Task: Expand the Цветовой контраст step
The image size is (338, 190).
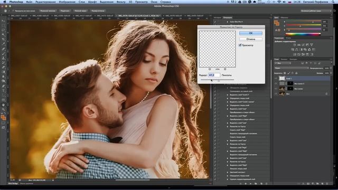Action: (228, 172)
